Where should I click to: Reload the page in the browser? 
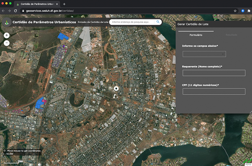16,11
